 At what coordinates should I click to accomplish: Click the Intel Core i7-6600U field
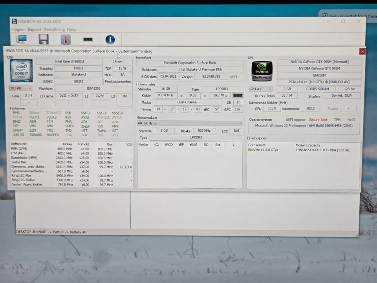69,62
